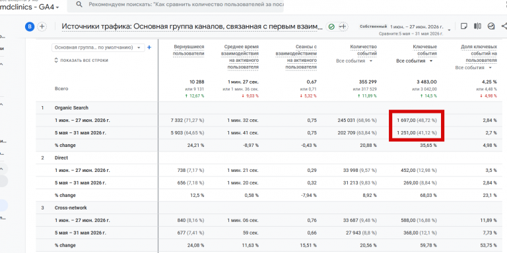
Task: Open "Все события" dropdown under Ключевые события
Action: coord(415,61)
